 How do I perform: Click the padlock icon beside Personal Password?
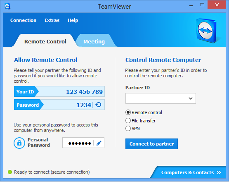(x=19, y=143)
